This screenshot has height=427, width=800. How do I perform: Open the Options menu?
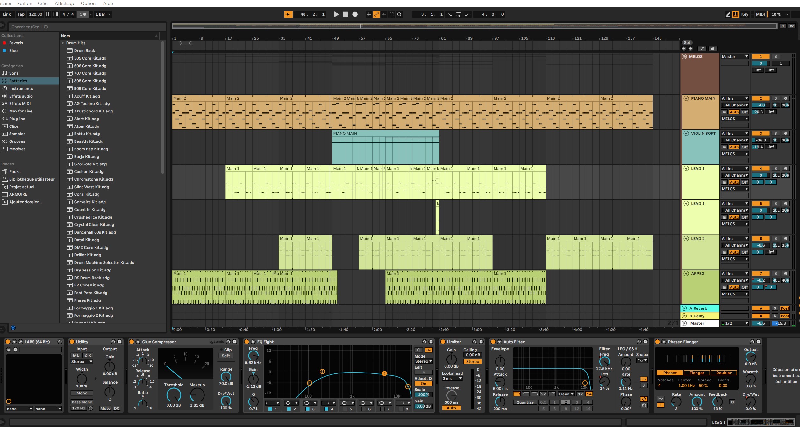pos(89,4)
